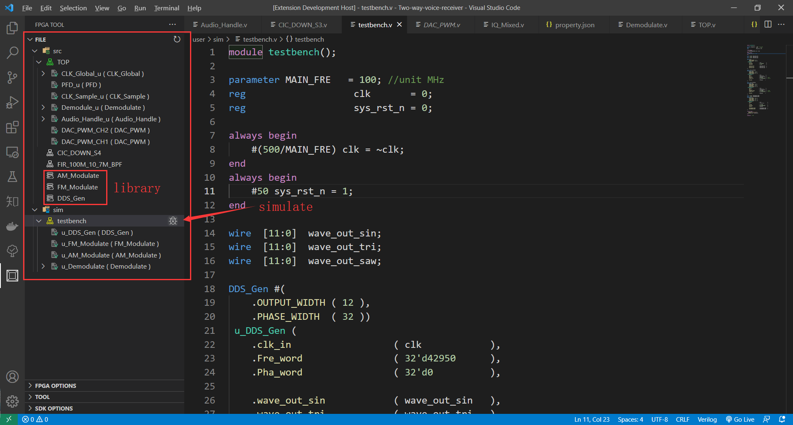Expand u_Demodulate node
Image resolution: width=793 pixels, height=425 pixels.
43,266
